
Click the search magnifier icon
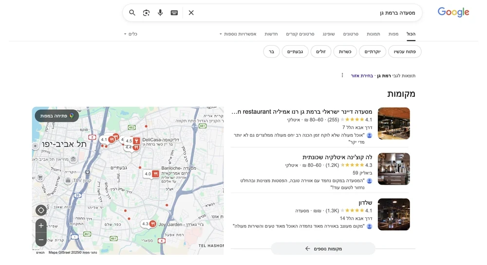[x=132, y=13]
